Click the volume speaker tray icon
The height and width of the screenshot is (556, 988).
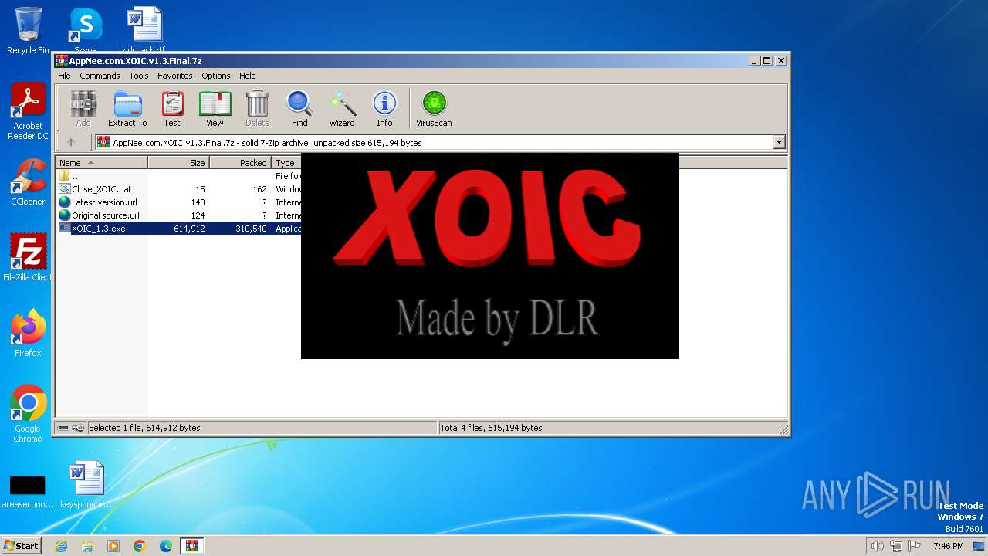[x=877, y=546]
